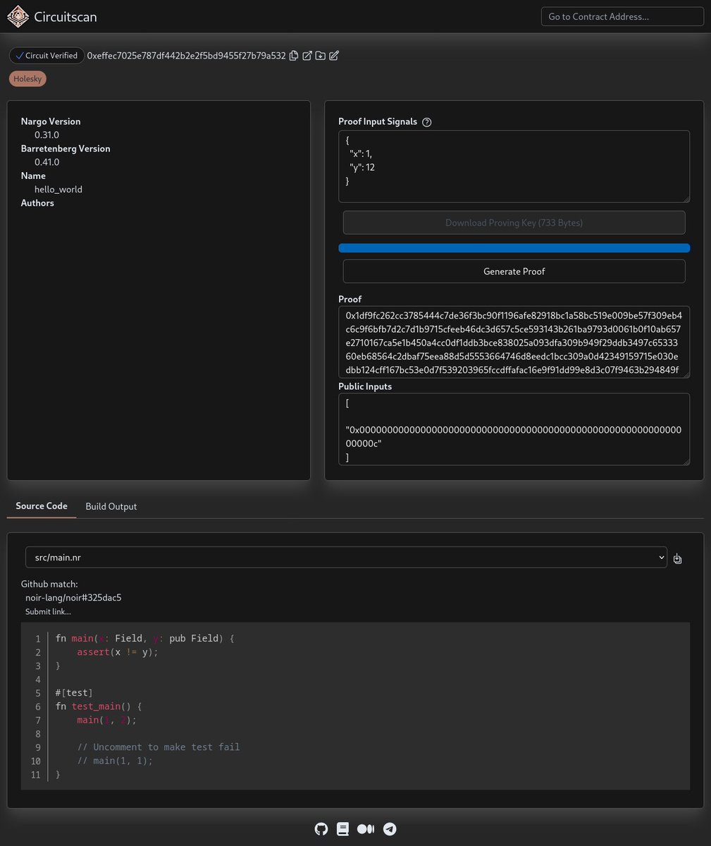Switch to the Source Code tab
This screenshot has width=711, height=846.
coord(42,506)
